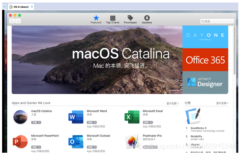
Task: Click the VM icon on OS X clone1 tab
Action: click(11, 7)
